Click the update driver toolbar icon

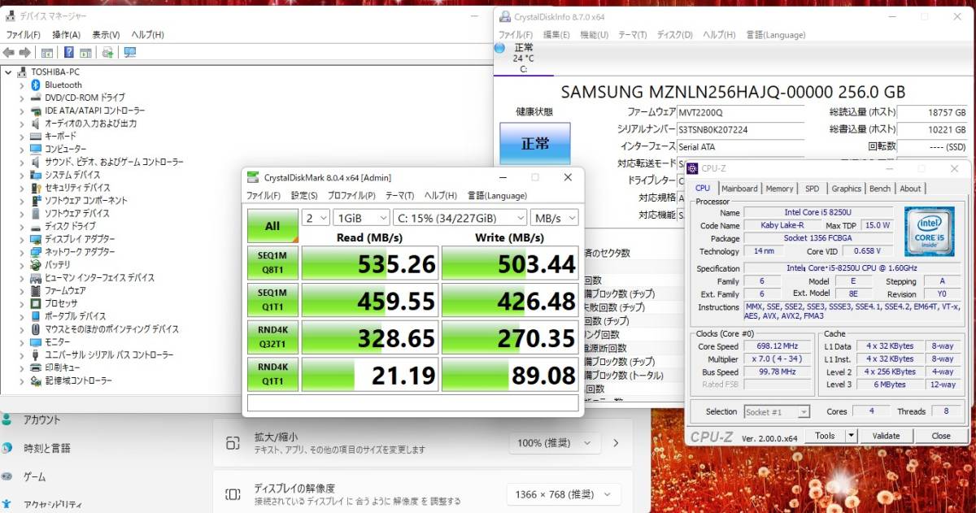[x=107, y=53]
